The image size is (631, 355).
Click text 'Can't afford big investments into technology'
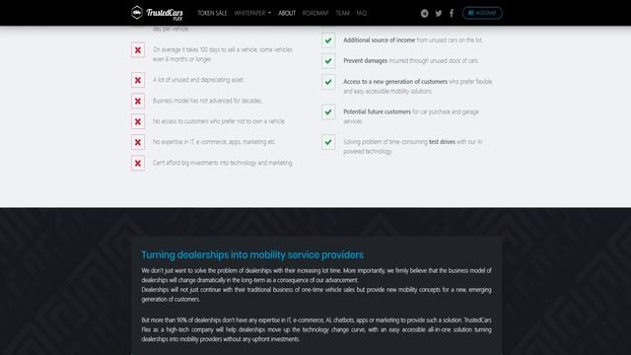pyautogui.click(x=223, y=163)
